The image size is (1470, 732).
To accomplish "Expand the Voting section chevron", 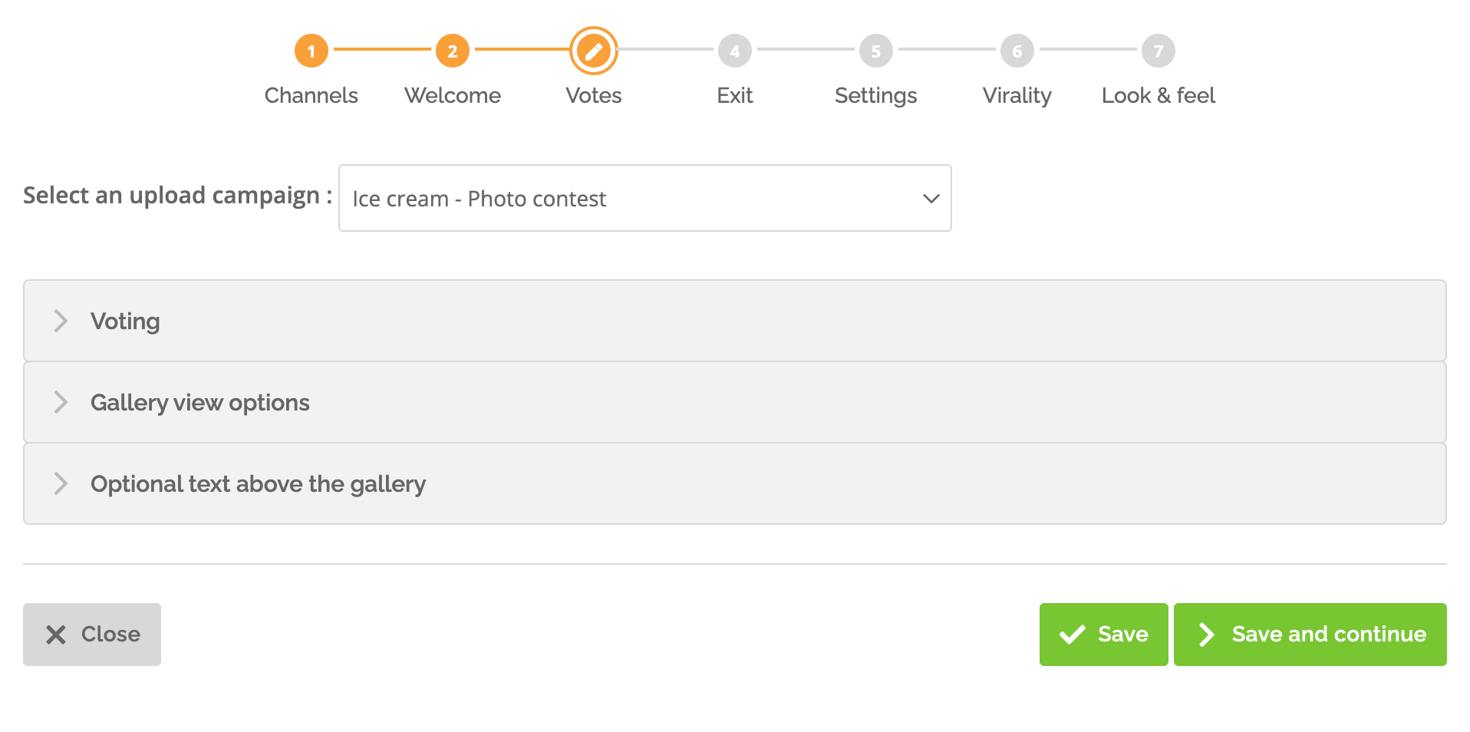I will click(x=61, y=321).
